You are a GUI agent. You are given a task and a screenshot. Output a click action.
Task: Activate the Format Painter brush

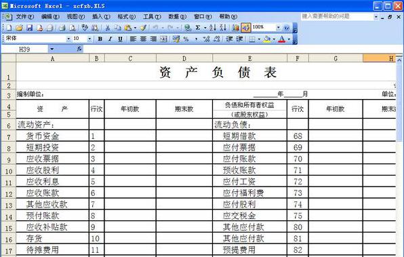[x=143, y=27]
